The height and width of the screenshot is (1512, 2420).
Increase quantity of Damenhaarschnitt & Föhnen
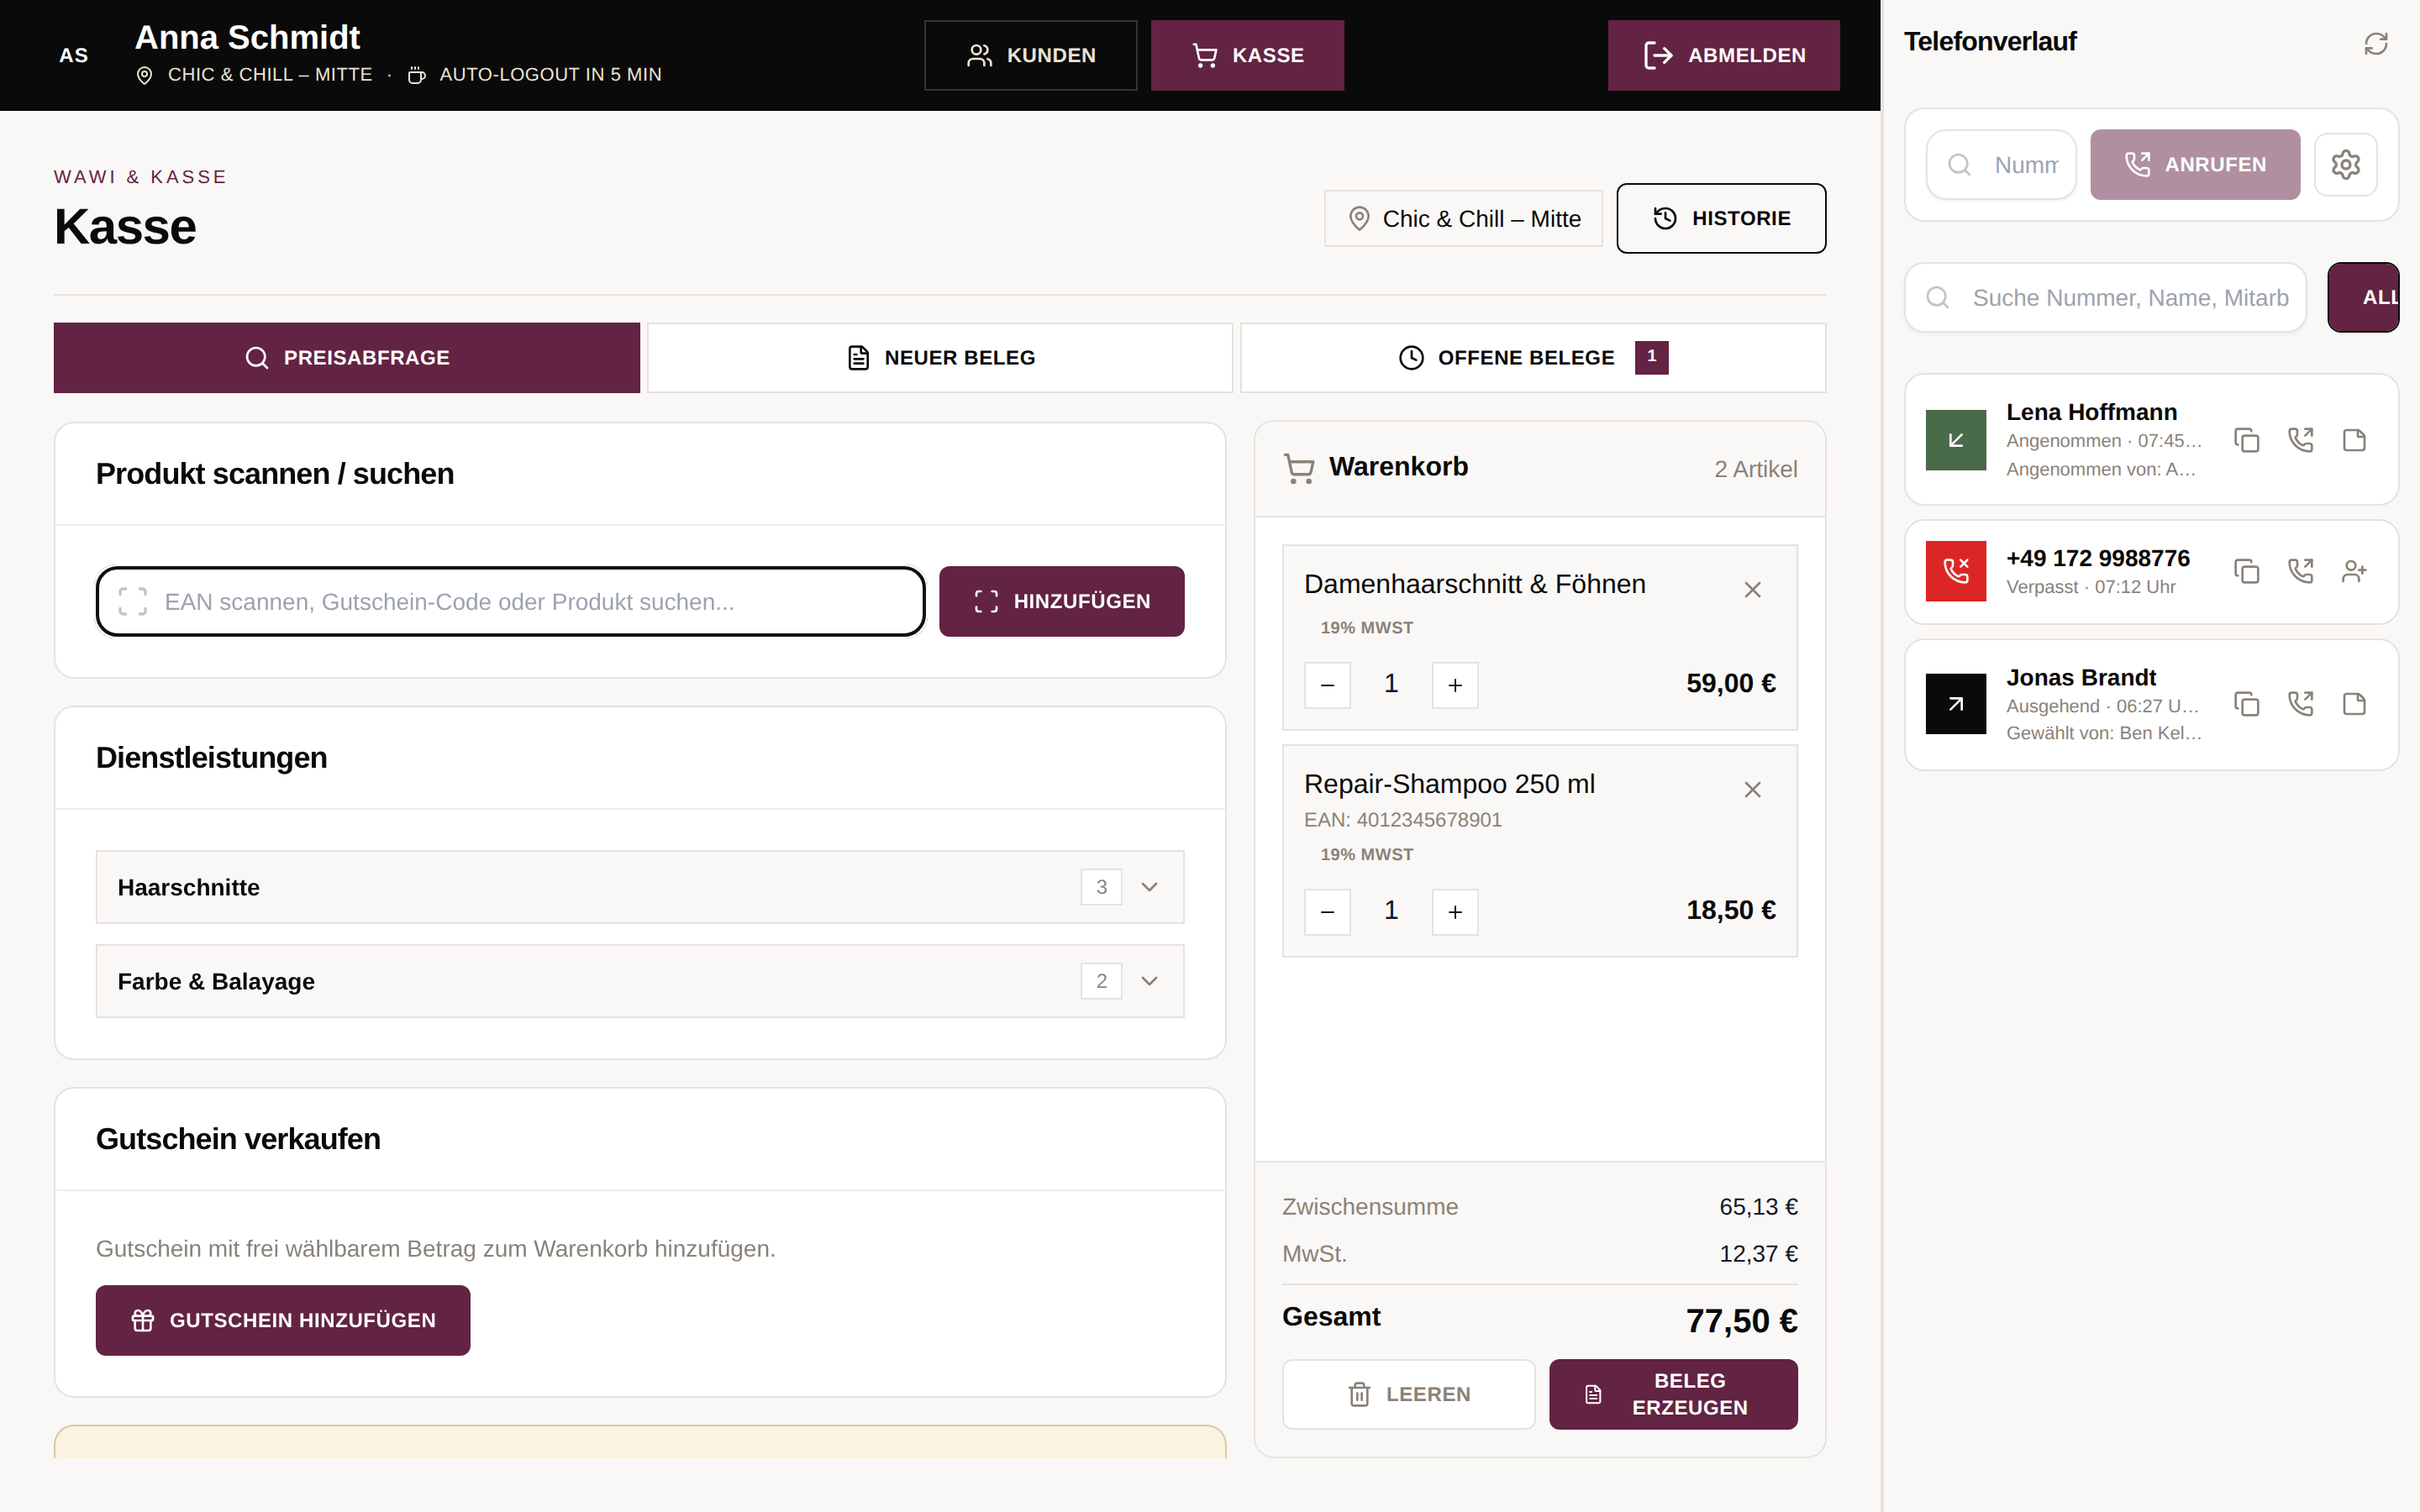(1455, 685)
